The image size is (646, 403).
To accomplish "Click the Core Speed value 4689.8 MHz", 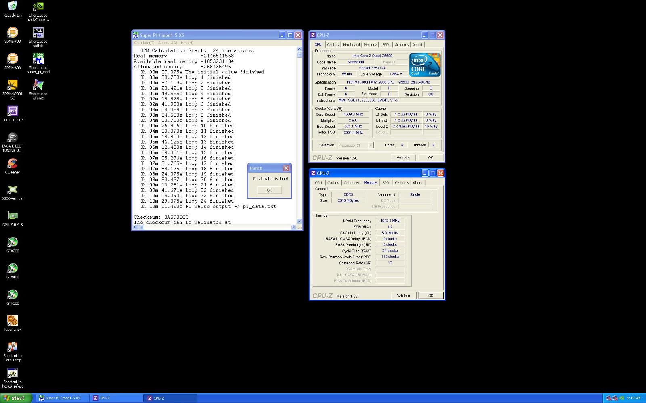I will (353, 115).
